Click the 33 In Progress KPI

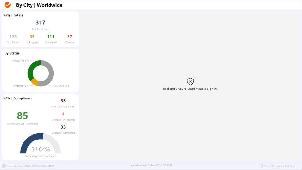(x=32, y=37)
